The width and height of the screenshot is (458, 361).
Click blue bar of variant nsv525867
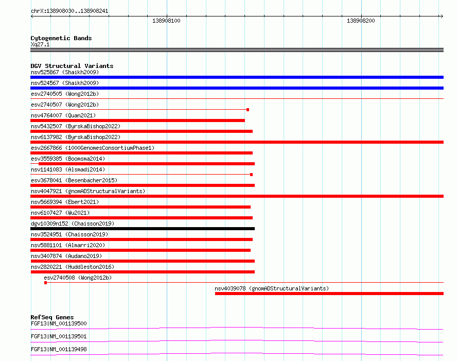point(237,77)
